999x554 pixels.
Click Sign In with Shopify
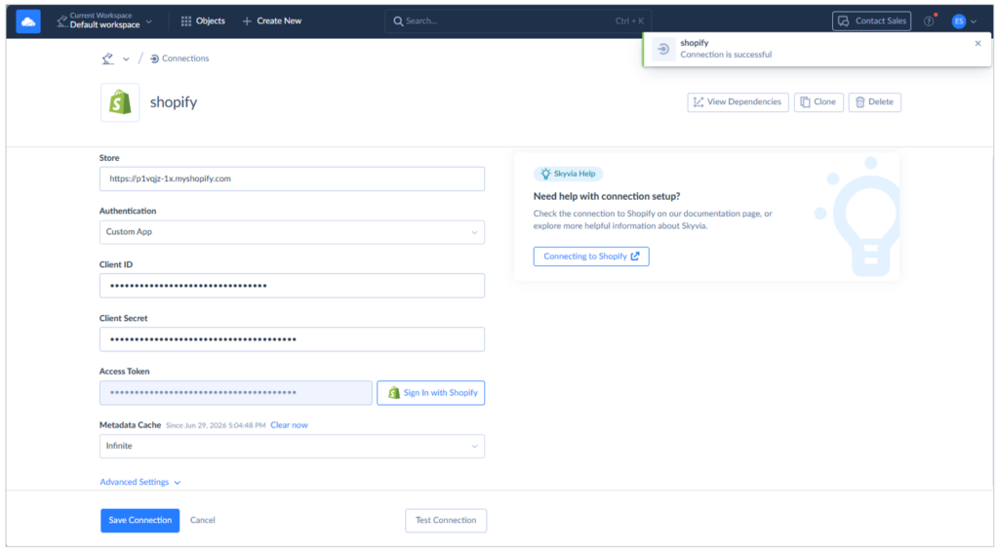coord(430,393)
